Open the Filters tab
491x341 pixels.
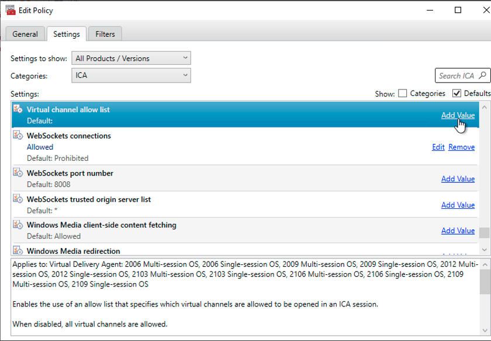pyautogui.click(x=105, y=34)
